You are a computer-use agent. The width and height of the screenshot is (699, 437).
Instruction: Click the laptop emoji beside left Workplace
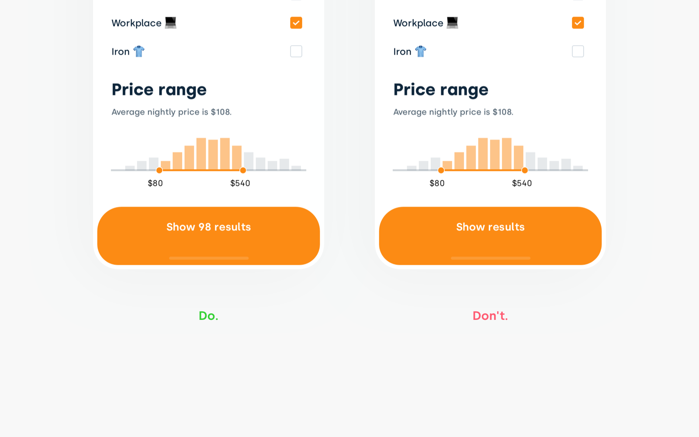(170, 23)
